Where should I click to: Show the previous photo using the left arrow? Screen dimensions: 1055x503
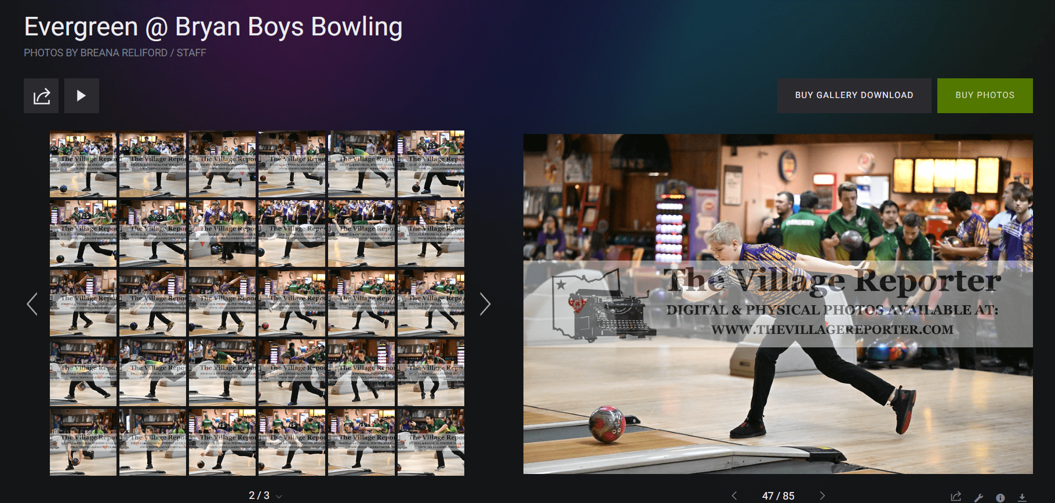click(x=734, y=495)
